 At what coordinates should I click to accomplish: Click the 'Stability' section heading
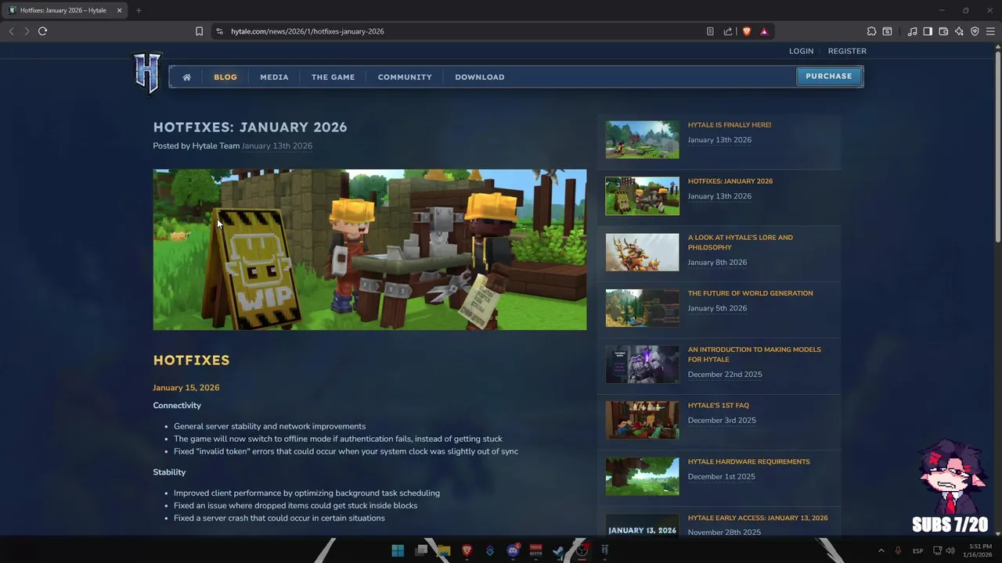click(x=169, y=472)
